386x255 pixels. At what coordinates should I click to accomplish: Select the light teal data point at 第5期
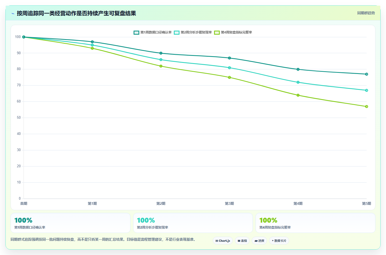(x=367, y=90)
